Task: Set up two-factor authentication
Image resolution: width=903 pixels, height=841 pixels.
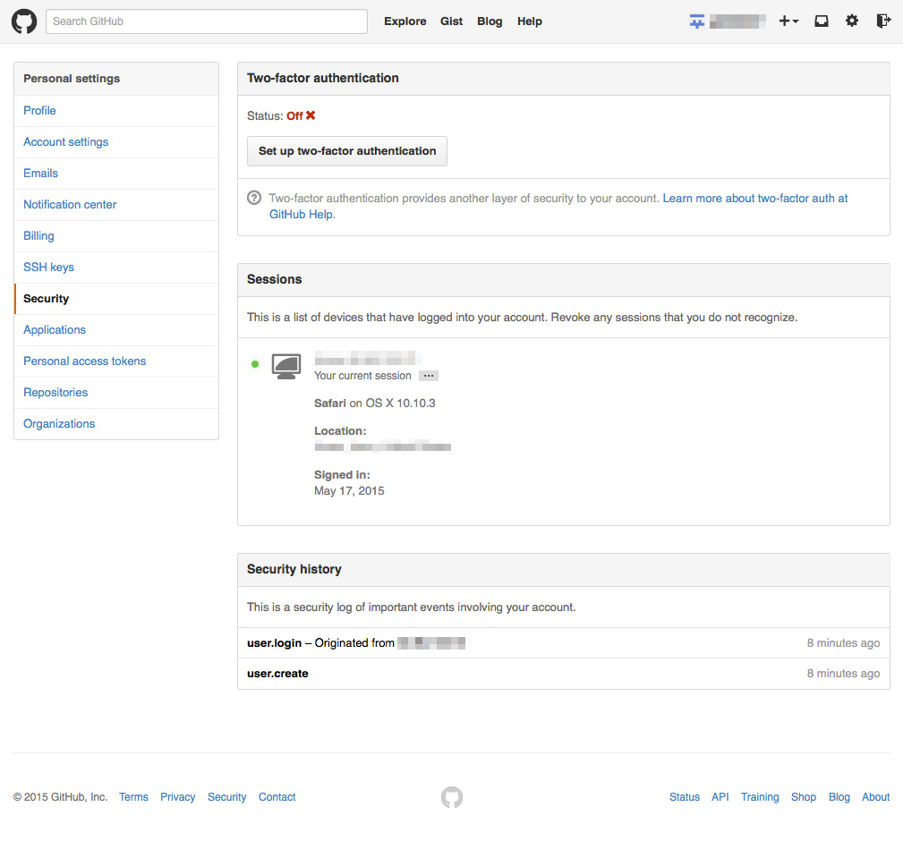Action: point(347,151)
